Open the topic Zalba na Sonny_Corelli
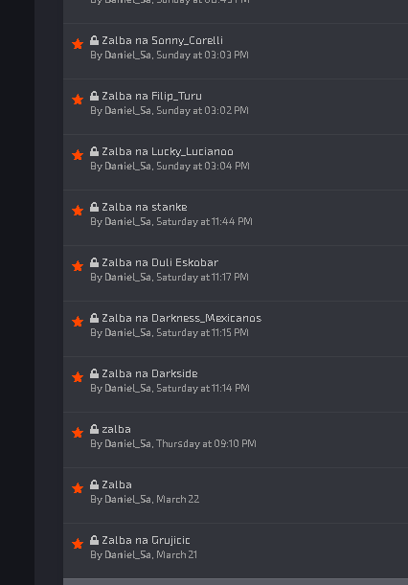 click(x=163, y=40)
